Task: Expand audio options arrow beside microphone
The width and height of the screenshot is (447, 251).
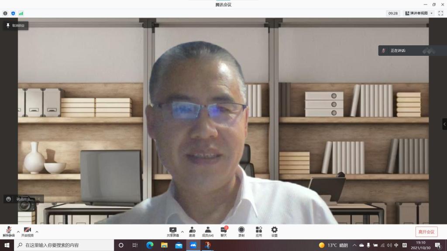Action: 18,231
